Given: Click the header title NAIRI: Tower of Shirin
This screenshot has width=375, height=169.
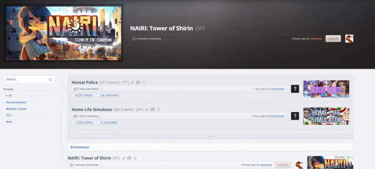Looking at the screenshot, I should [x=161, y=28].
